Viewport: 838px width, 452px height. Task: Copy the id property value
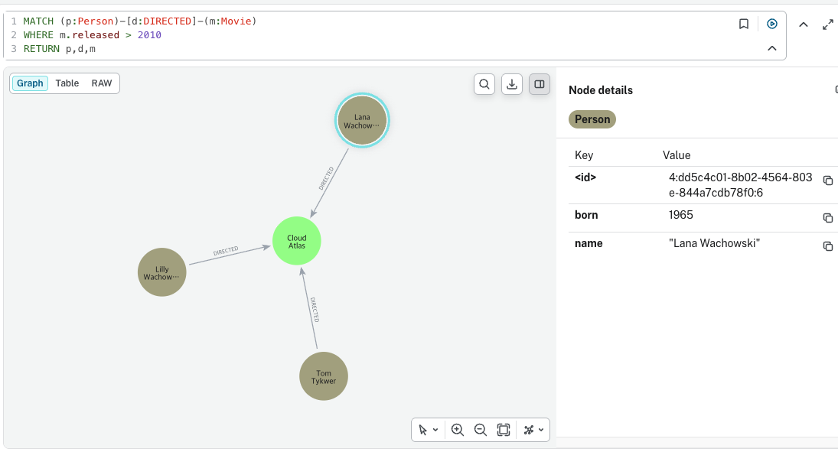tap(828, 180)
